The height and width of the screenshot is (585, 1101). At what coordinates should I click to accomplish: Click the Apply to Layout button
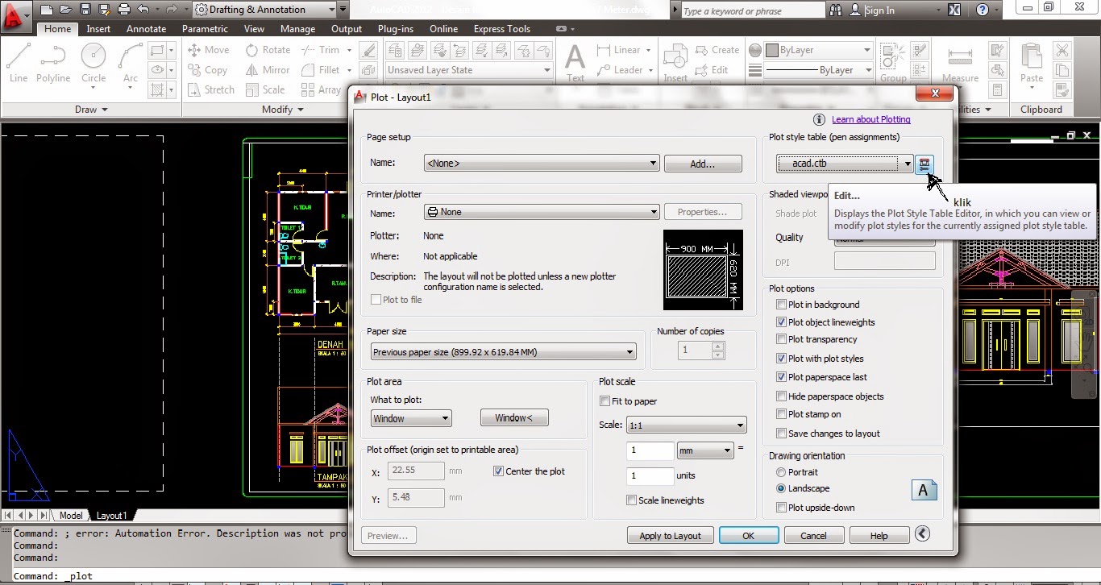point(670,534)
